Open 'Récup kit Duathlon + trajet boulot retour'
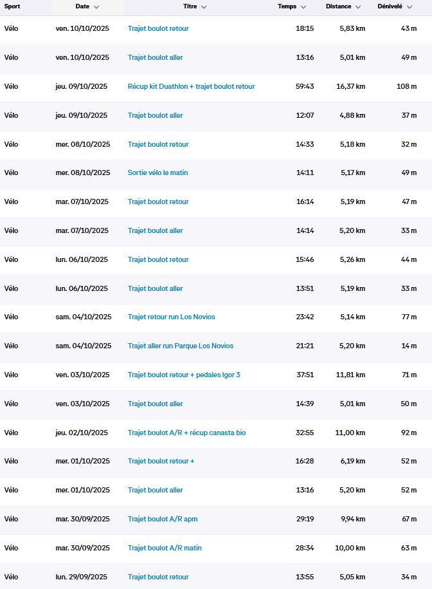This screenshot has height=589, width=432. pyautogui.click(x=191, y=86)
